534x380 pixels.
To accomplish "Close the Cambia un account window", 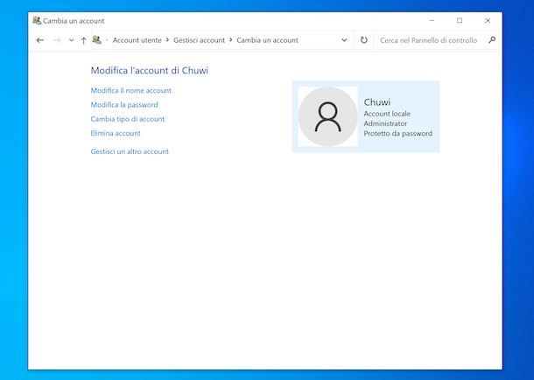I will pos(488,20).
